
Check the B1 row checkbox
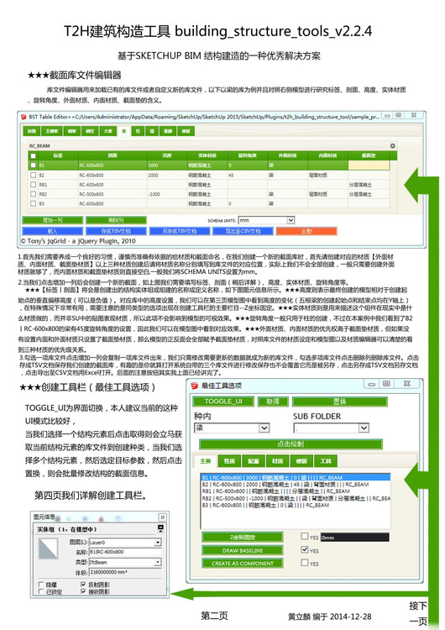34,165
